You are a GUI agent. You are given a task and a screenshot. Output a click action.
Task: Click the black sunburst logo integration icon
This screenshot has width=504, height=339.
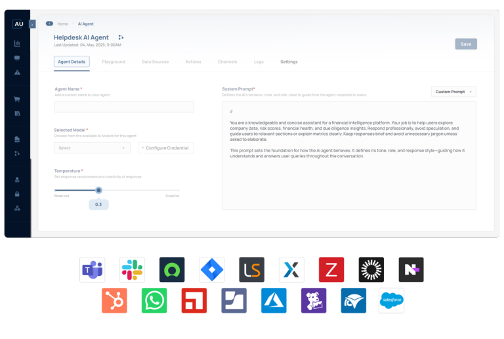371,269
